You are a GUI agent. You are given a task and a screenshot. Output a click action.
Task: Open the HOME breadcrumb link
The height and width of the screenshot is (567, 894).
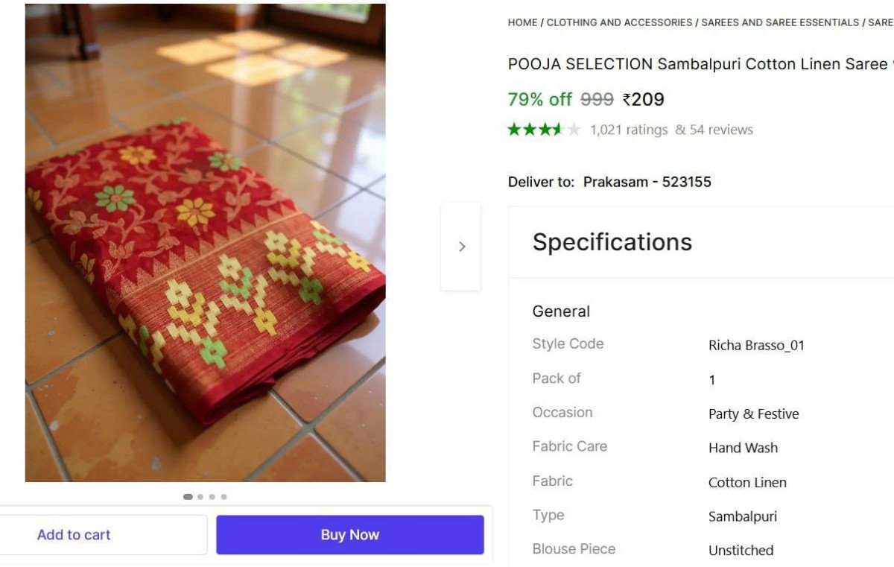coord(522,22)
